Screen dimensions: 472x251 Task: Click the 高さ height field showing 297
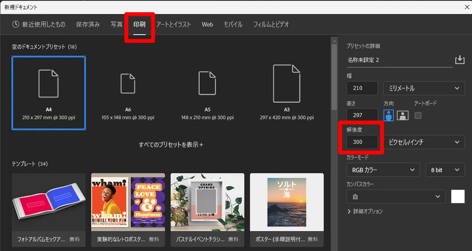(362, 115)
